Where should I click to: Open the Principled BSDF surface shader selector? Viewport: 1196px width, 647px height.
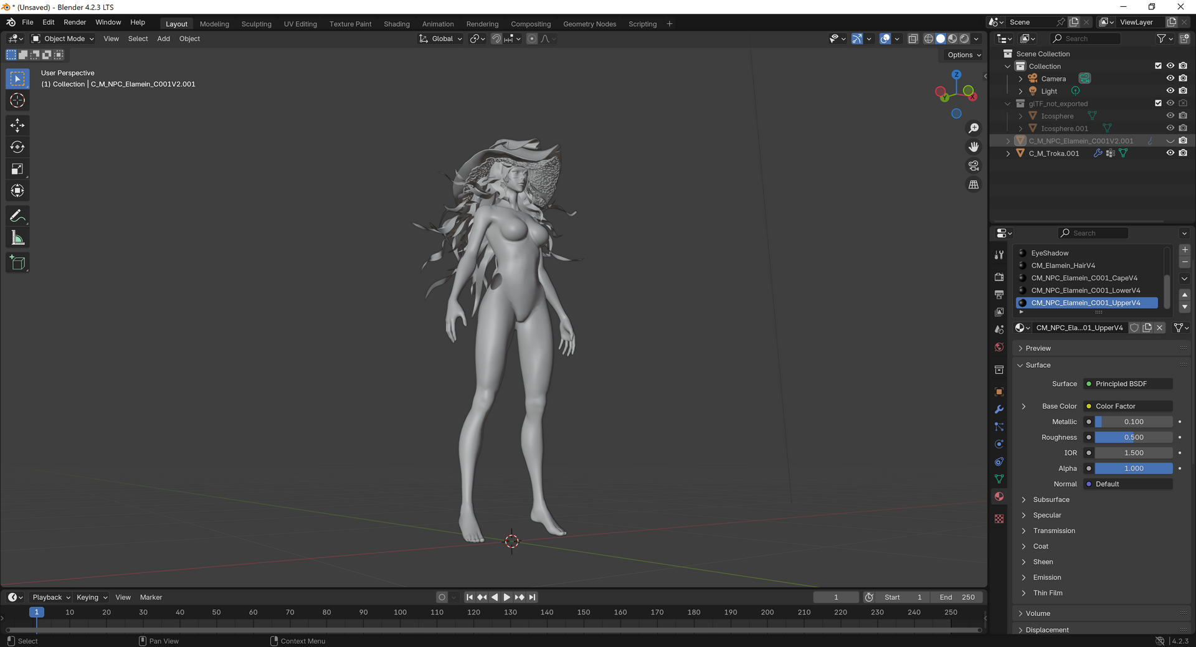1128,384
